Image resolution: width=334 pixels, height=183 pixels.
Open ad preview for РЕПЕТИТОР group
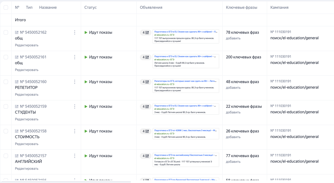click(186, 86)
